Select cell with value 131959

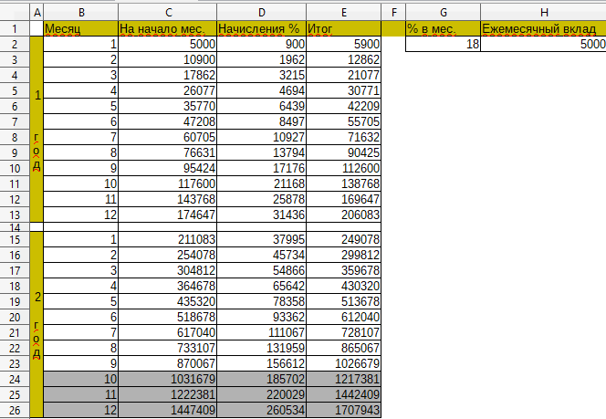tap(262, 348)
